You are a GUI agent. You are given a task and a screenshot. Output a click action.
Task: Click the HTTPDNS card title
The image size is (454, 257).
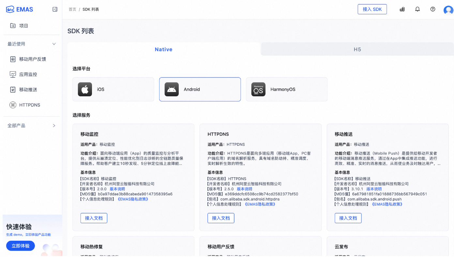pos(218,134)
